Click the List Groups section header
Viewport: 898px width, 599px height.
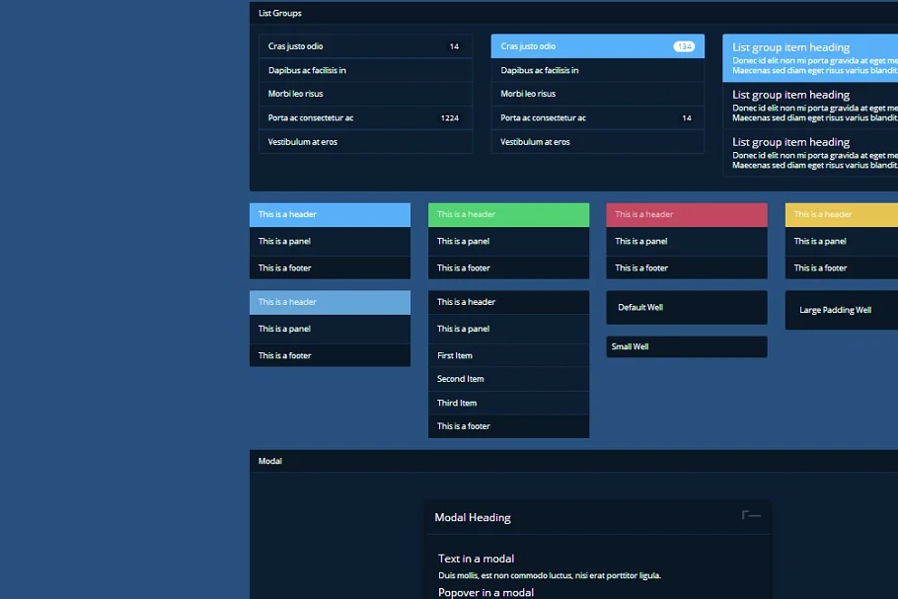coord(280,14)
